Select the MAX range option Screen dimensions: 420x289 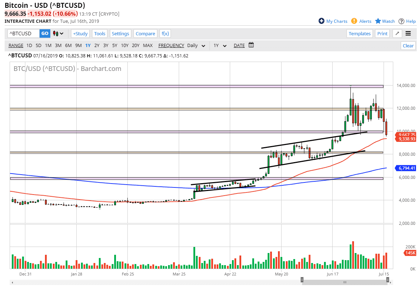pos(148,45)
